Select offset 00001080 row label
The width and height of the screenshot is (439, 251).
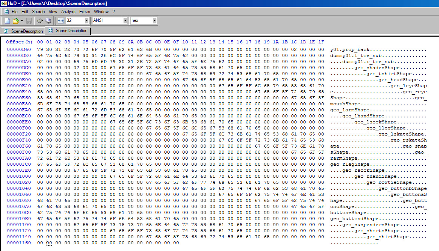click(19, 201)
